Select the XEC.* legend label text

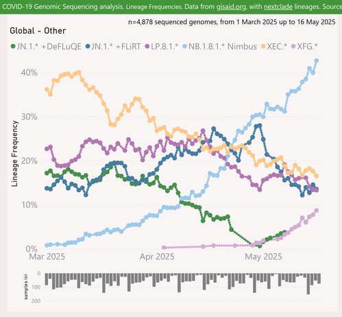pyautogui.click(x=277, y=47)
